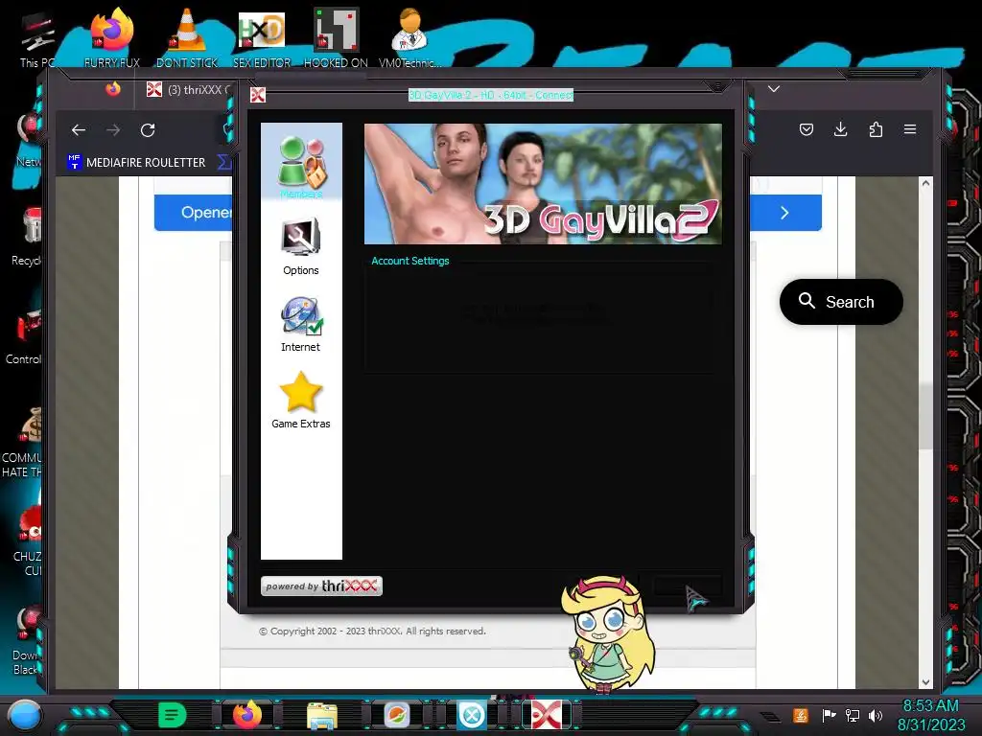Open the volume control in system tray
The image size is (982, 736).
pyautogui.click(x=876, y=715)
